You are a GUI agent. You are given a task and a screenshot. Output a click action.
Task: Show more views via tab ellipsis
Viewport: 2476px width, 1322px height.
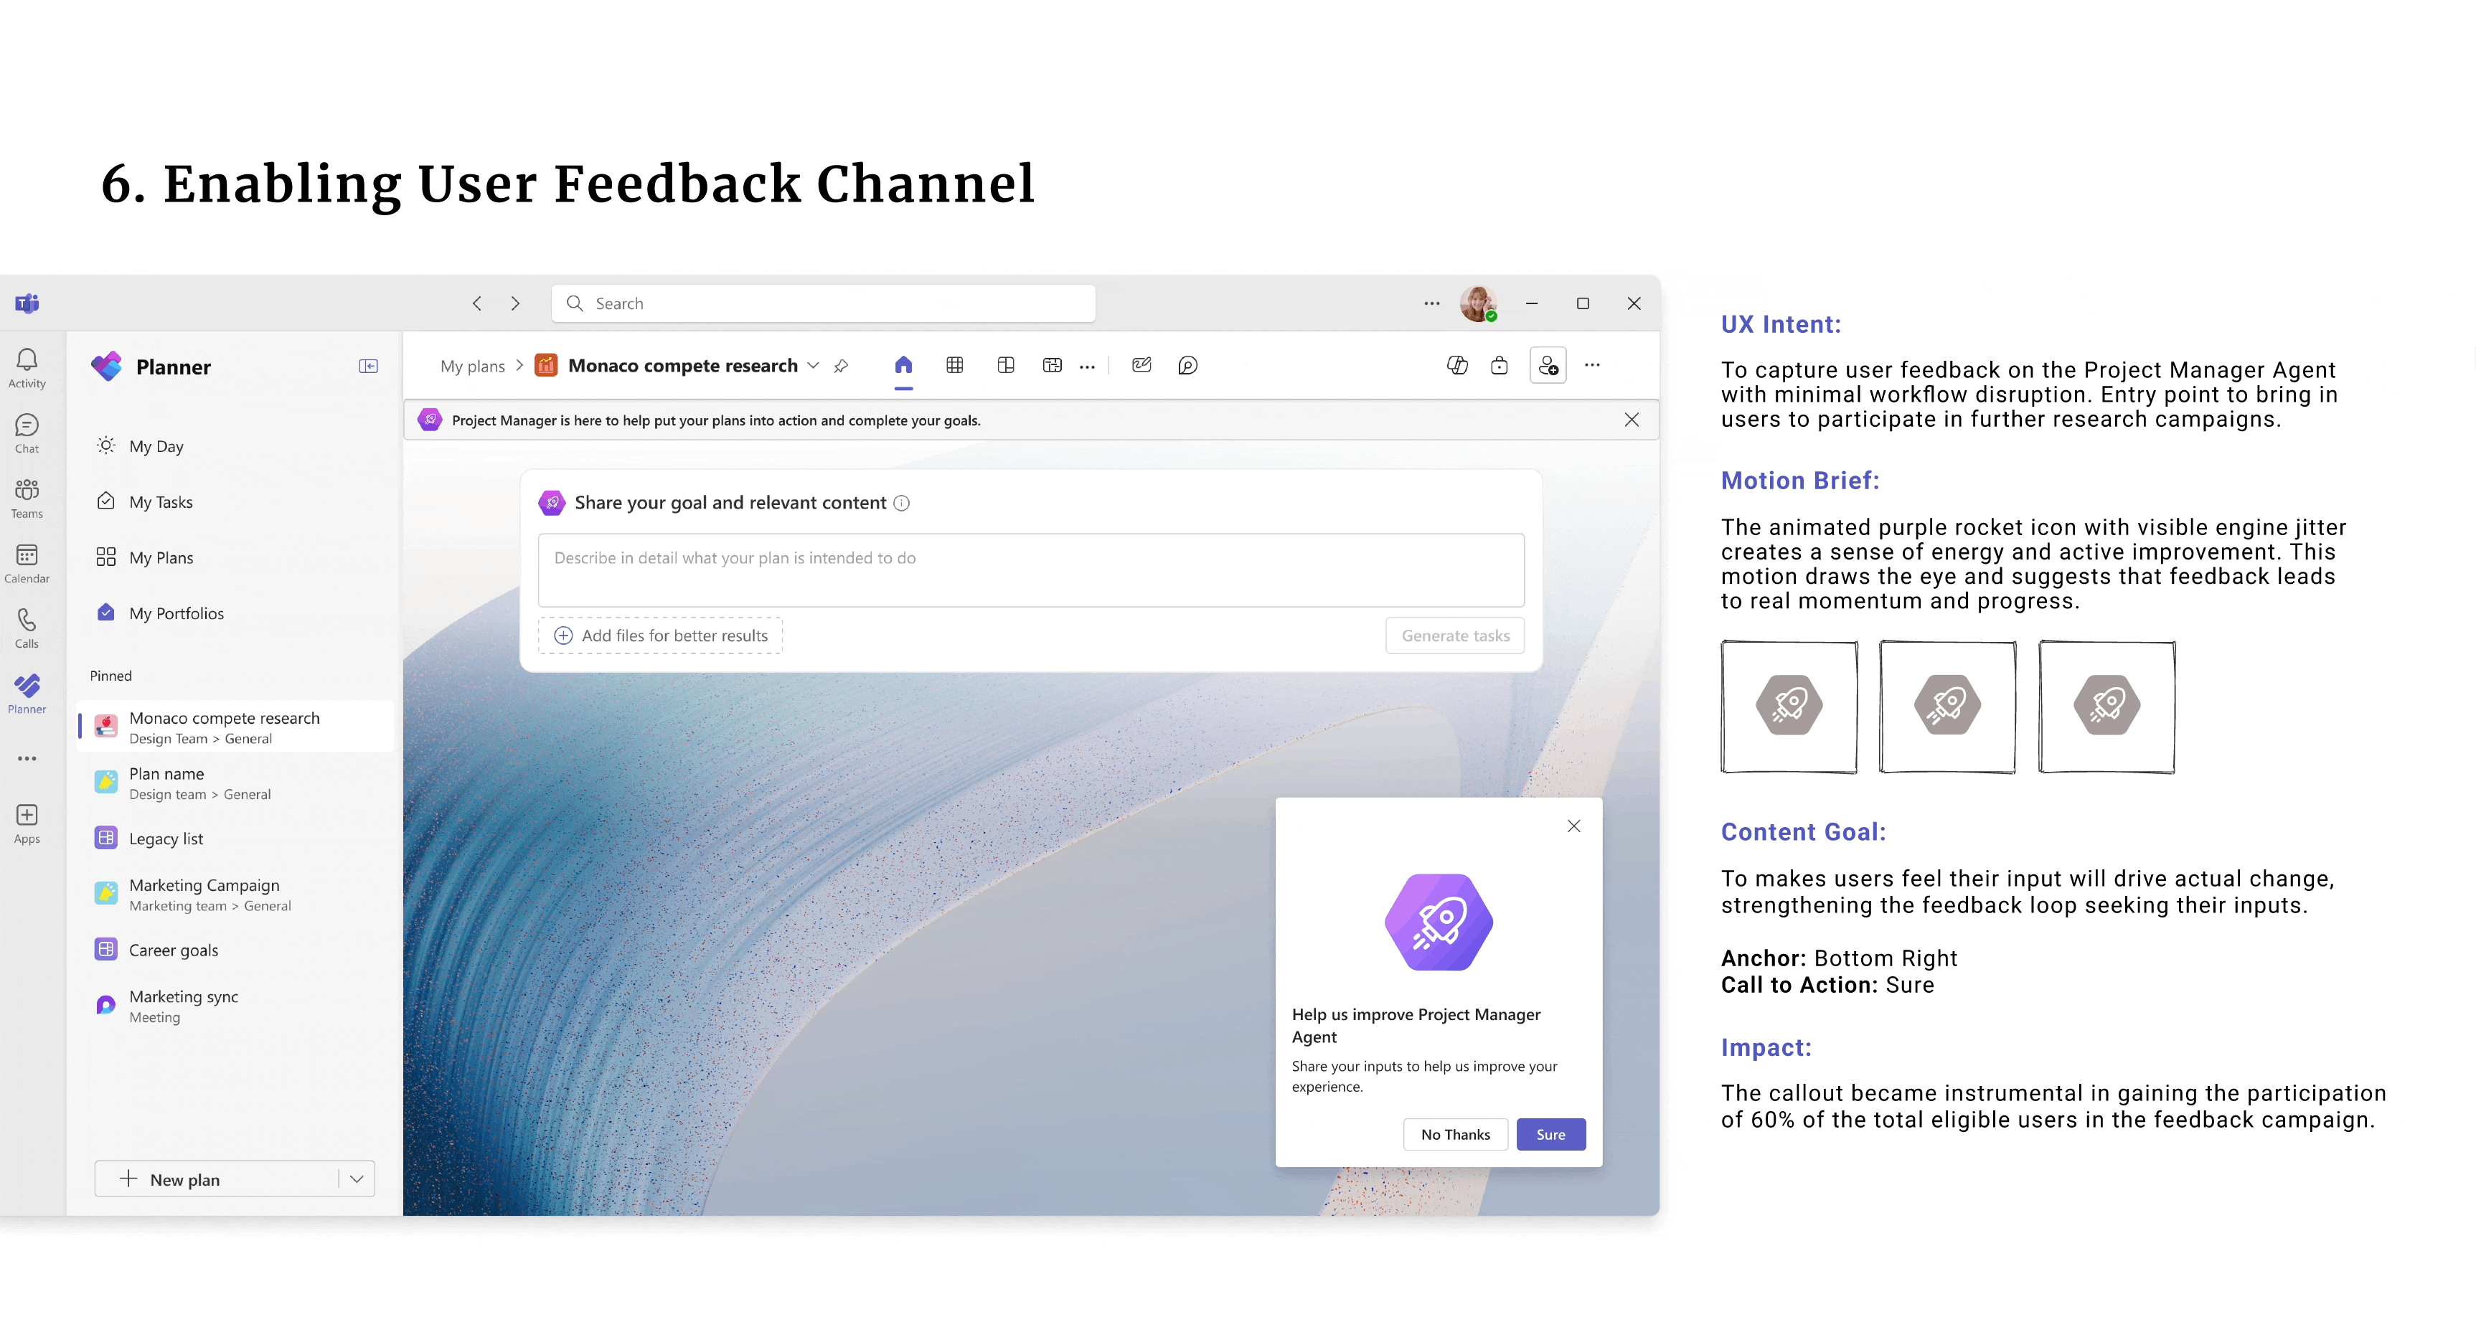pos(1087,366)
